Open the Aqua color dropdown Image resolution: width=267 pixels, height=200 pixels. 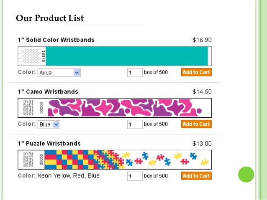[x=59, y=73]
